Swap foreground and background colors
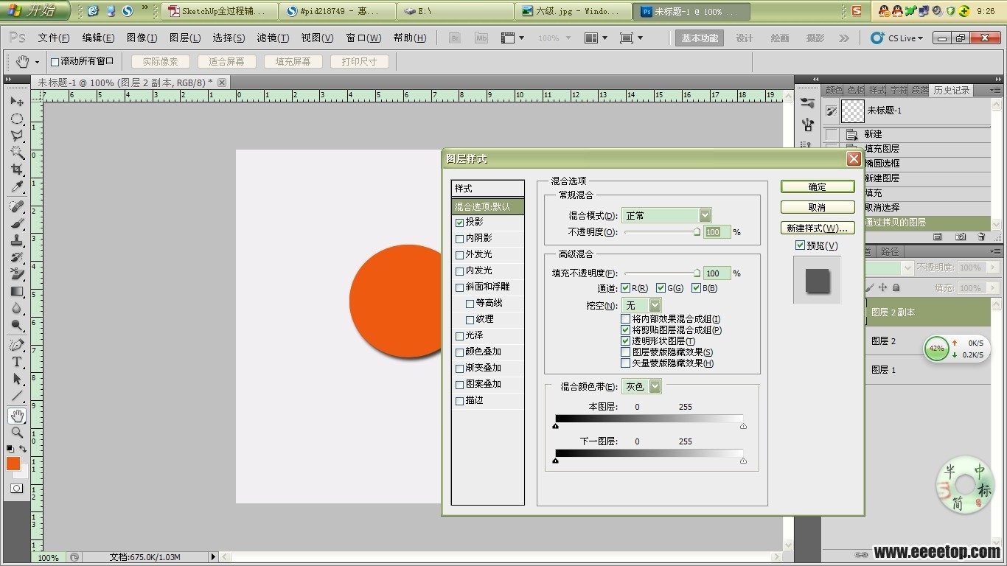This screenshot has height=566, width=1007. tap(23, 449)
